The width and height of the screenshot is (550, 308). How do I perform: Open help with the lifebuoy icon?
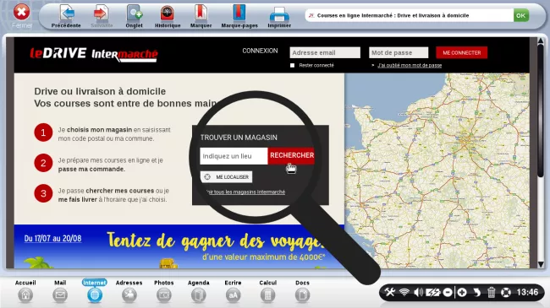[x=506, y=292]
